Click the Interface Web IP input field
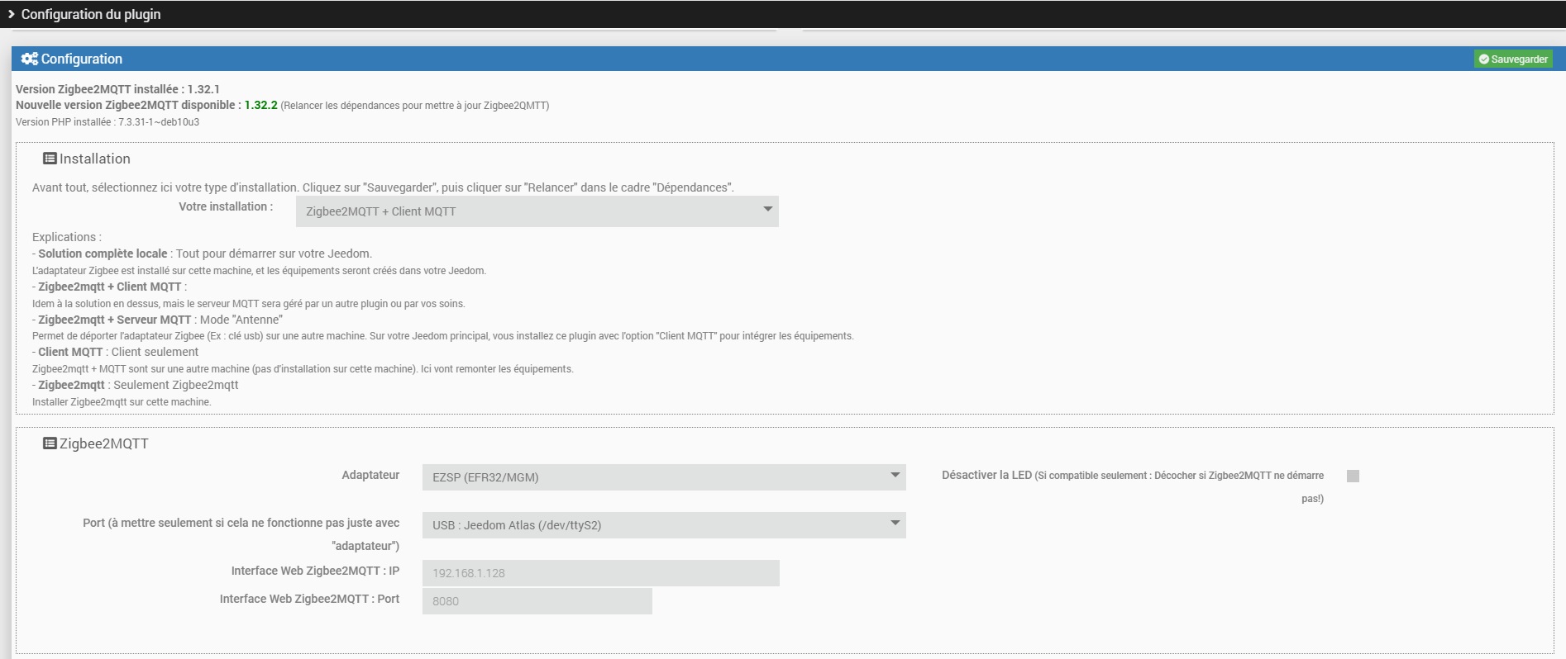The image size is (1566, 659). (601, 573)
